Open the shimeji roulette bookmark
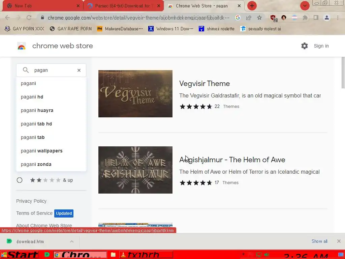The image size is (345, 259). tap(217, 29)
